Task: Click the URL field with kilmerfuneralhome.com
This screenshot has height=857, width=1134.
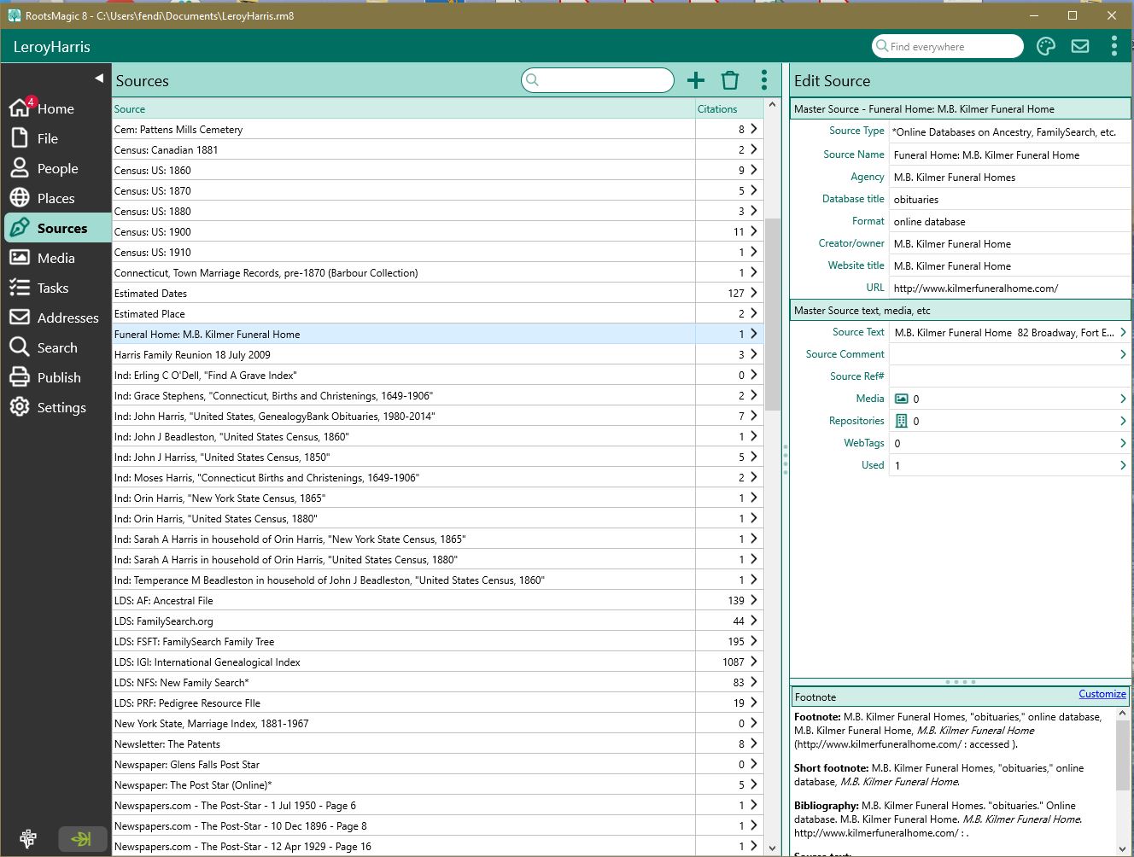Action: [1010, 288]
